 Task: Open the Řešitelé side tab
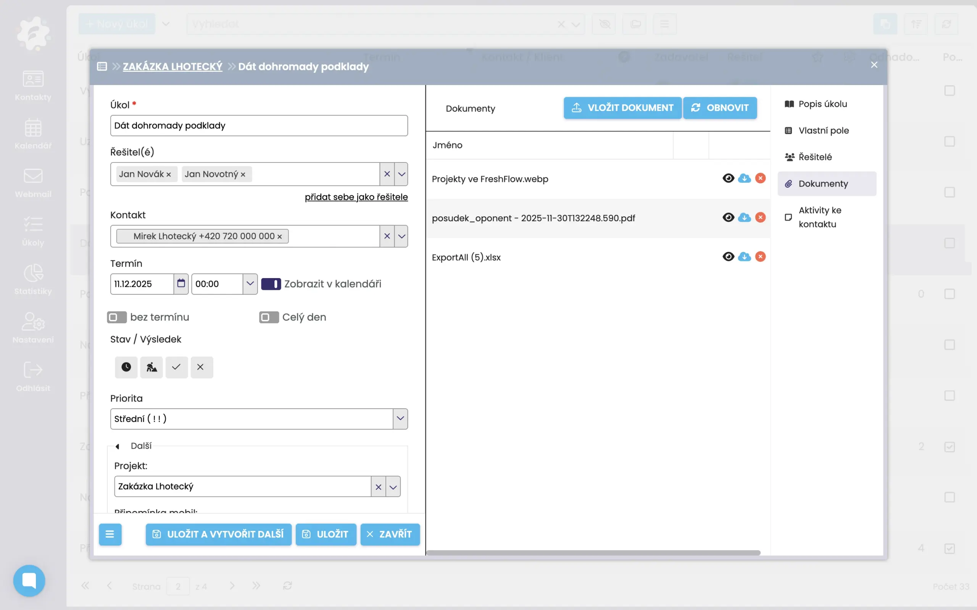pos(815,157)
